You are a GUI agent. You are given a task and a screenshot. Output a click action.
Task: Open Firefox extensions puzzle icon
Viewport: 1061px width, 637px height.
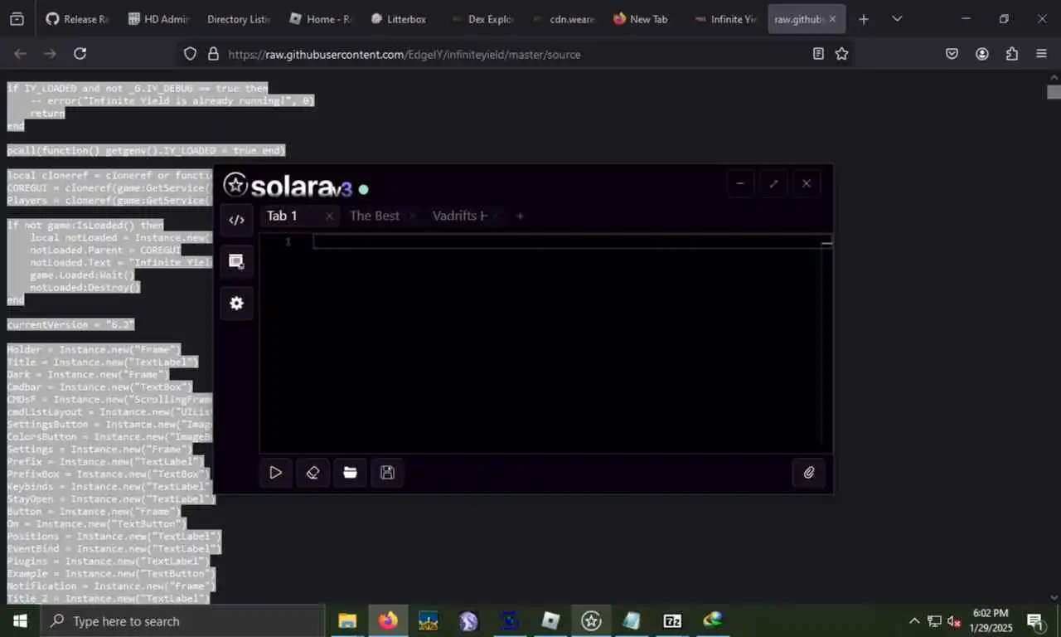(1012, 54)
